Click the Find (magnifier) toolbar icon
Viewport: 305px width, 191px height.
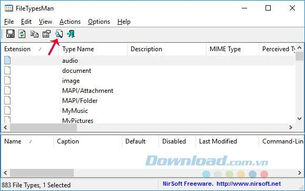[59, 34]
